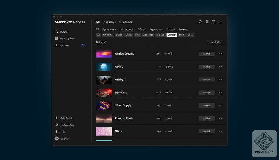Viewport: 279px width, 160px height.
Task: Open more options for Cloud Supply
Action: point(221,105)
